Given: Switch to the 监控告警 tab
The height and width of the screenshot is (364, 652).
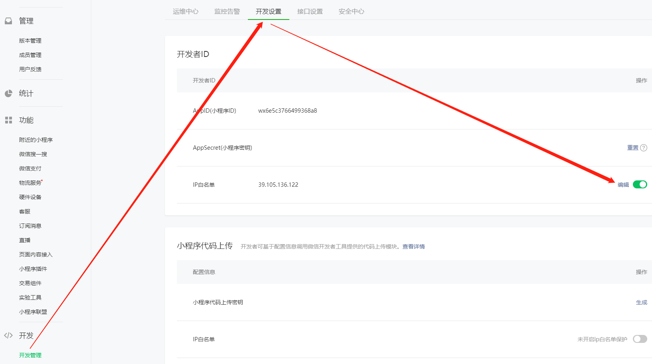Looking at the screenshot, I should [227, 12].
